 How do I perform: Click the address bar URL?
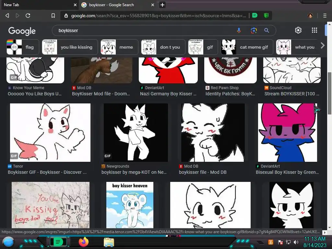pos(158,16)
